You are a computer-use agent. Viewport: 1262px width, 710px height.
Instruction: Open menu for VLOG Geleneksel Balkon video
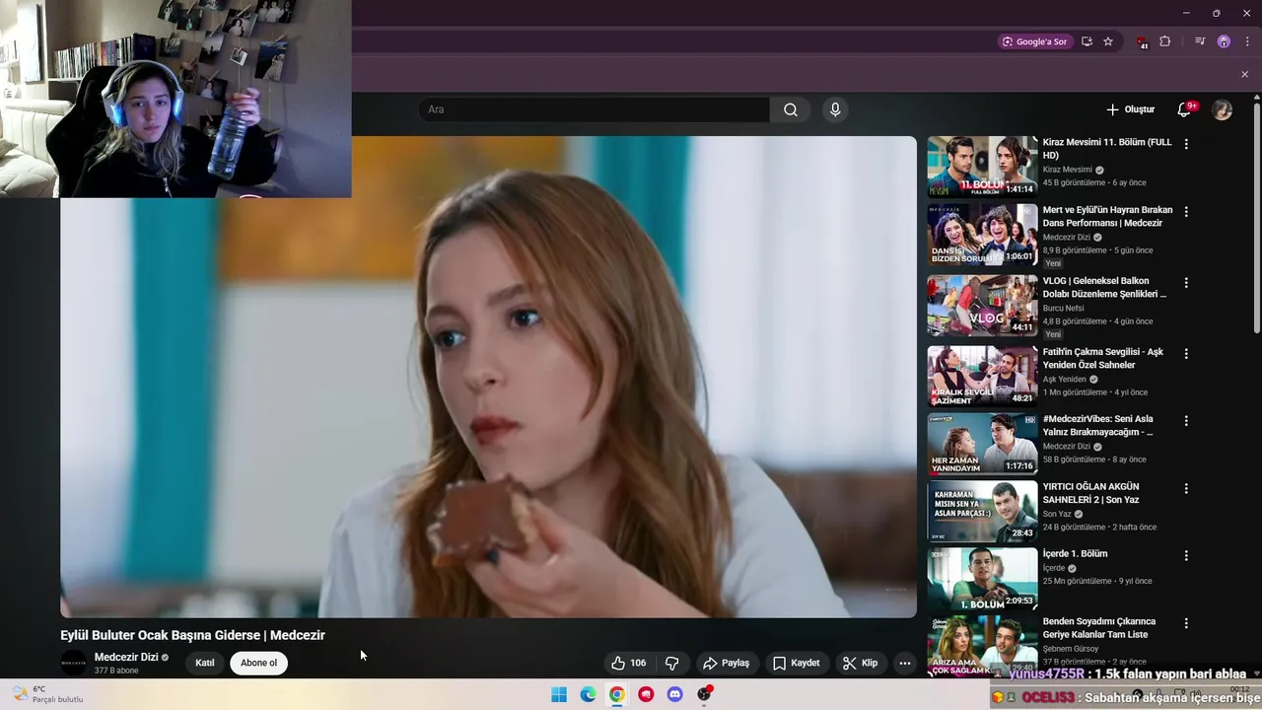pyautogui.click(x=1186, y=283)
